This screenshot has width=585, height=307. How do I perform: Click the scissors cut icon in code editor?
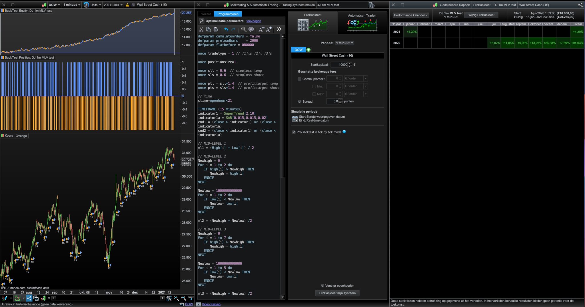tap(201, 29)
